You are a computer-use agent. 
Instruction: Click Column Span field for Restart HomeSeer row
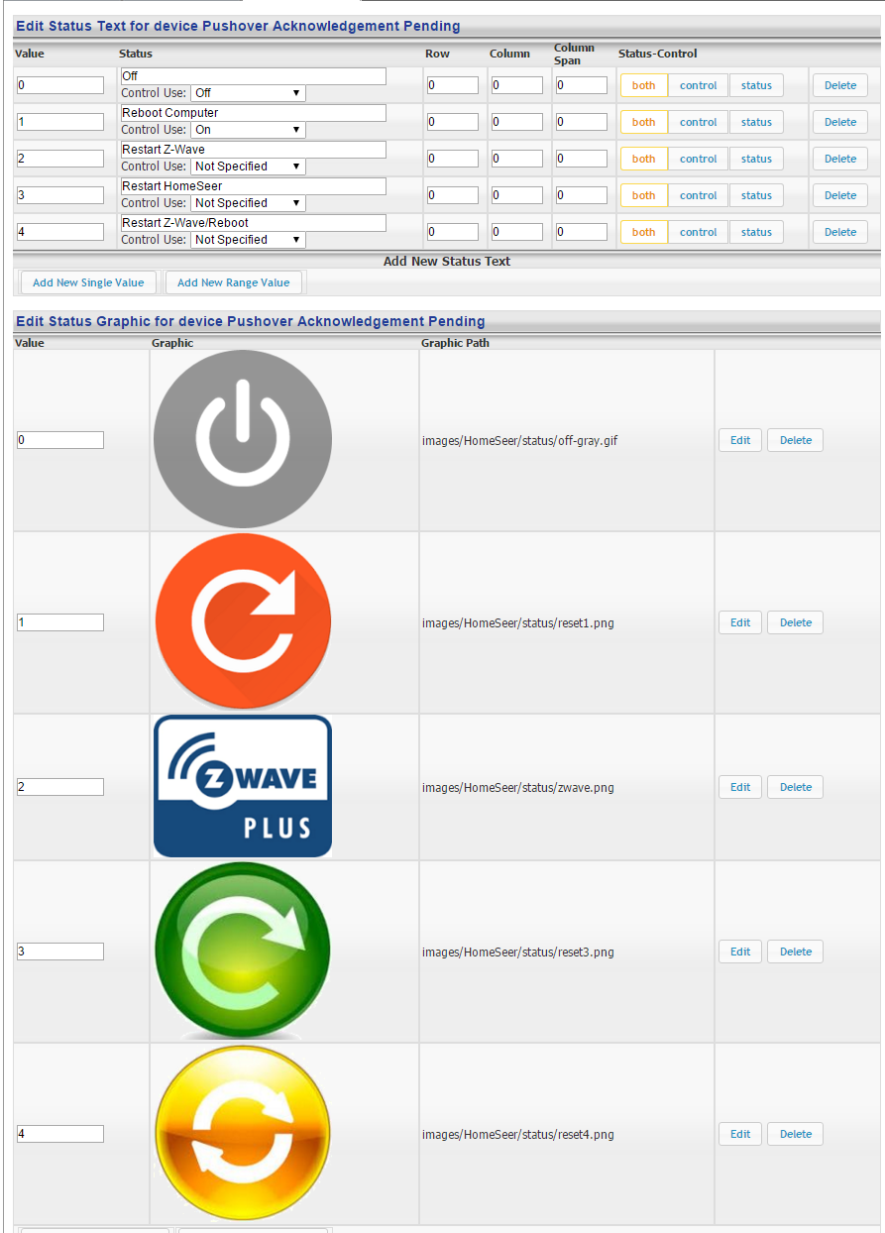point(582,195)
